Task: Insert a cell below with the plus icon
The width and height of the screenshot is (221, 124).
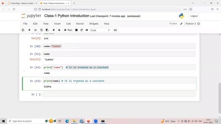Action: 29,30
